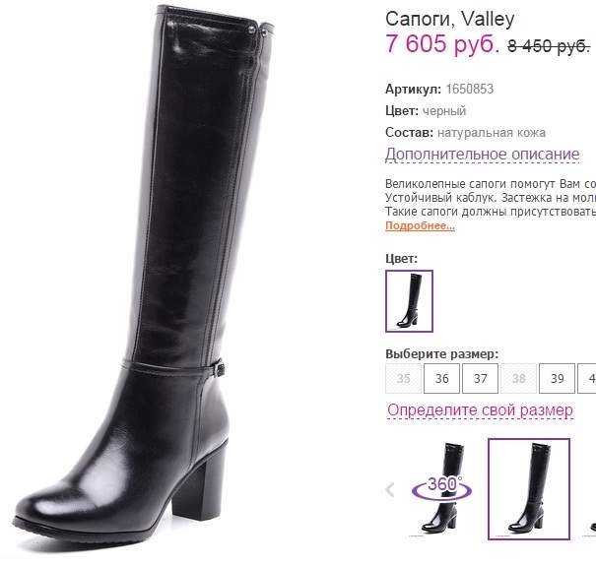
Task: Click the crossed-out 8 450 руб. price
Action: coord(549,46)
